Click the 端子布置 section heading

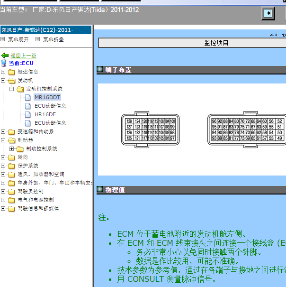coord(118,70)
